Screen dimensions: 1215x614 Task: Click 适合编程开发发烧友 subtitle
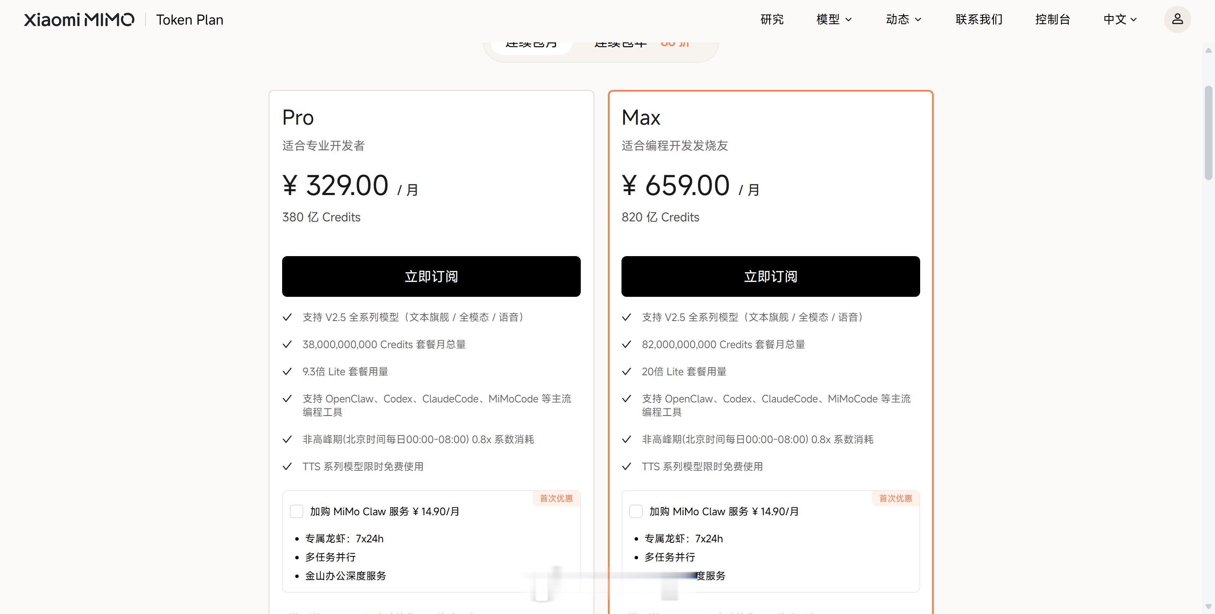(x=675, y=145)
